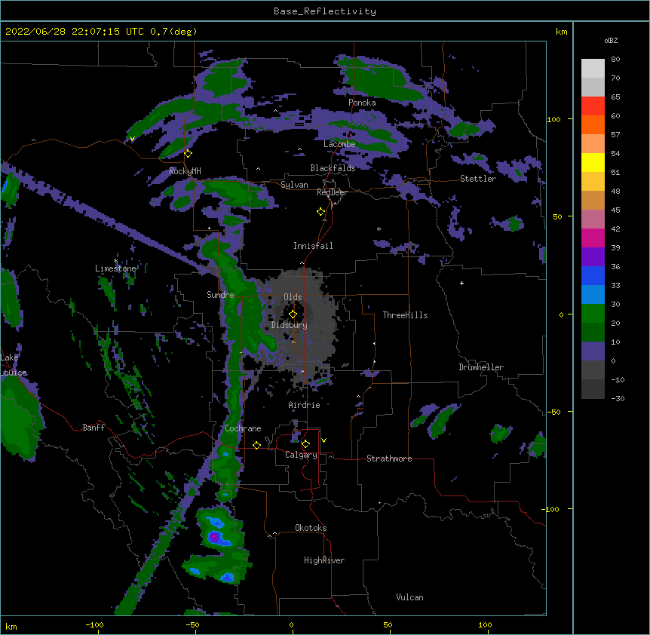Viewport: 650px width, 635px height.
Task: Select the yellow diamond marker below Cochrane
Action: click(256, 445)
